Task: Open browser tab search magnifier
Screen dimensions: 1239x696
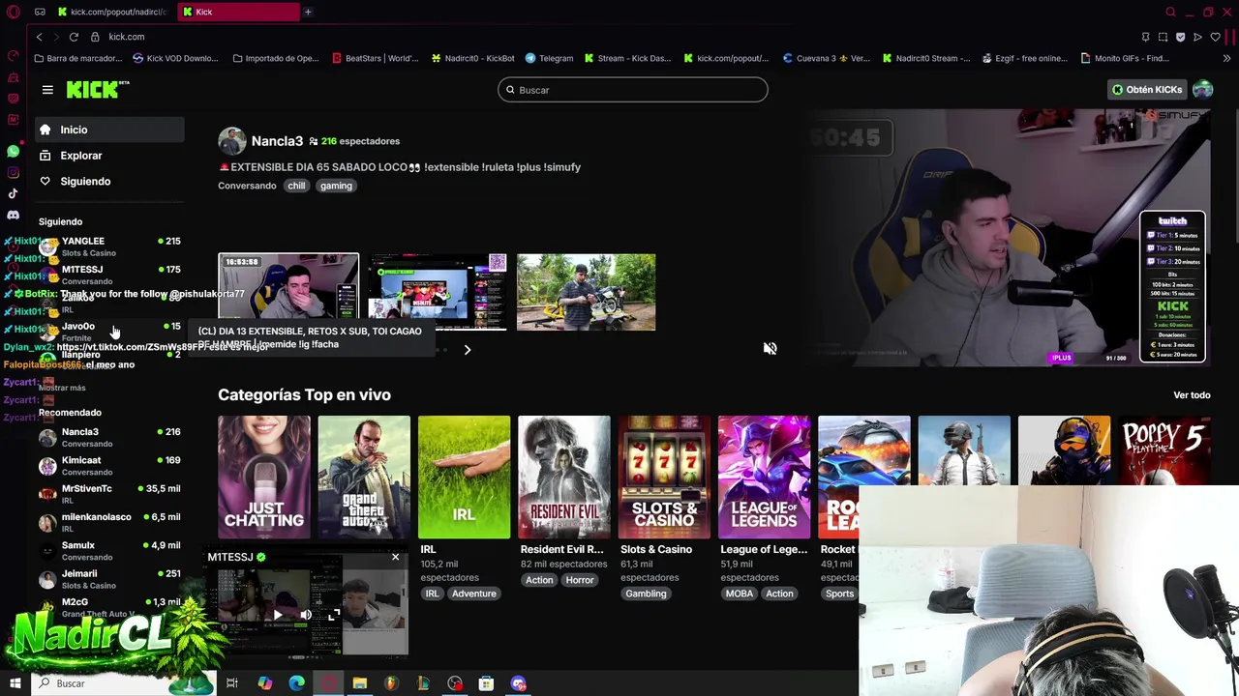Action: (x=1170, y=12)
